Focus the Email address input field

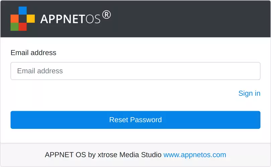pos(135,71)
